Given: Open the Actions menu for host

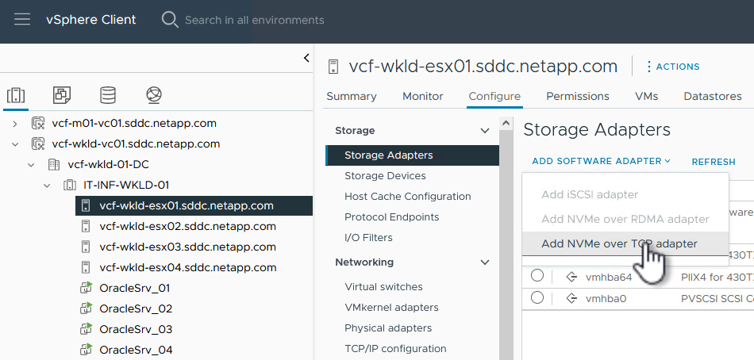Looking at the screenshot, I should tap(671, 67).
